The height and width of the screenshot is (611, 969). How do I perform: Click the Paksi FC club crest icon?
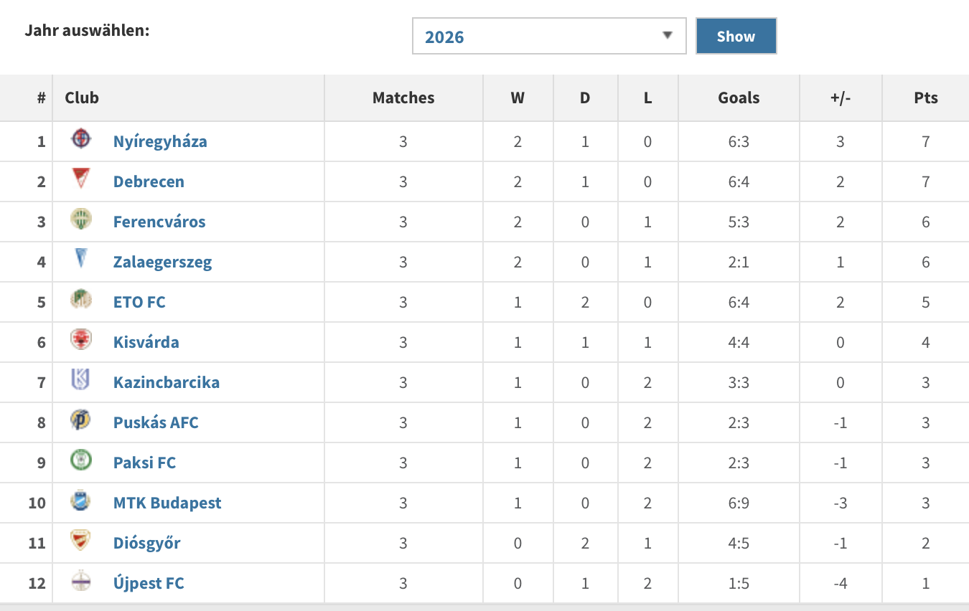(x=81, y=460)
